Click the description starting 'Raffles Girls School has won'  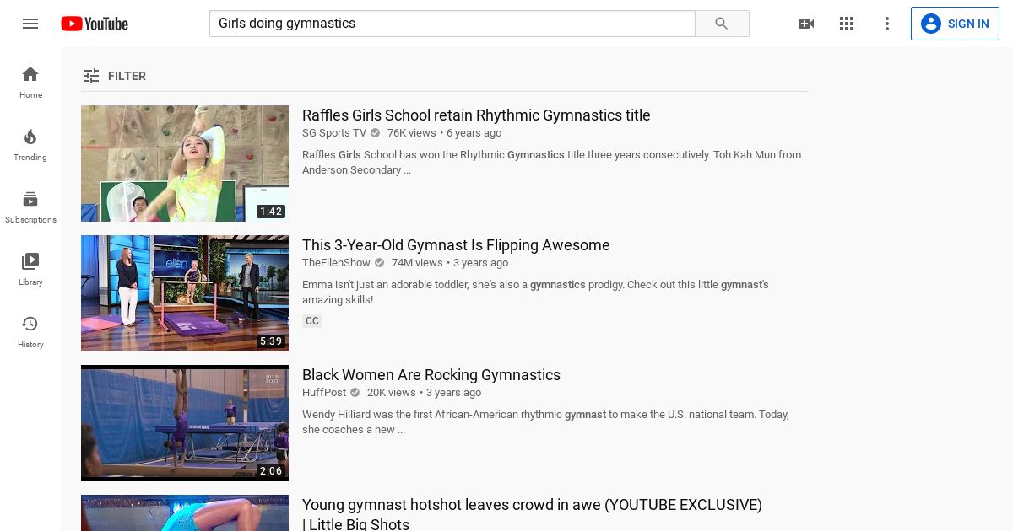pos(552,163)
